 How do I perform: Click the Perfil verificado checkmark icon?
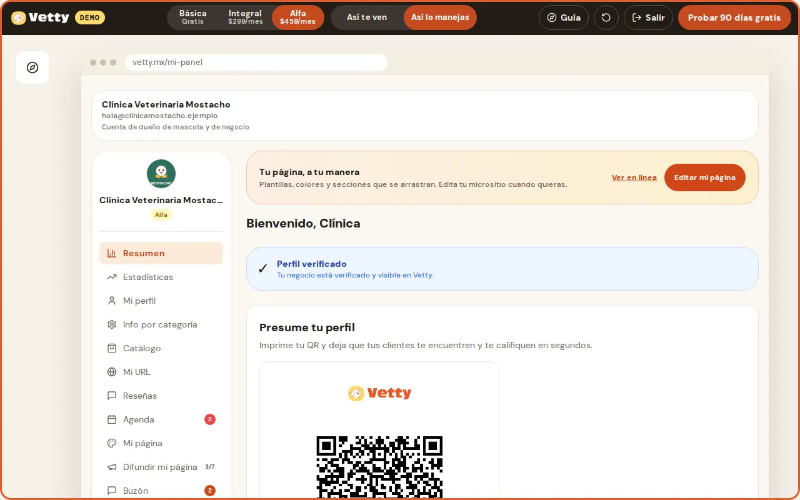(263, 269)
